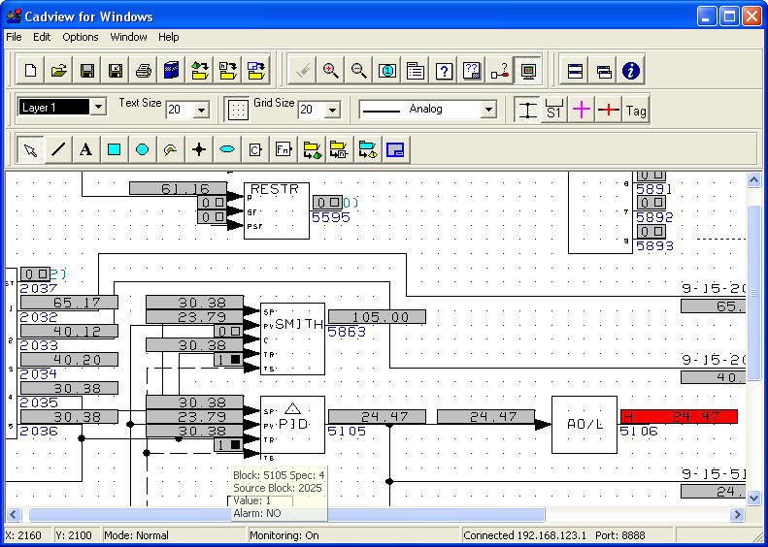Click the cascade windows icon
This screenshot has height=547, width=768.
(x=604, y=71)
